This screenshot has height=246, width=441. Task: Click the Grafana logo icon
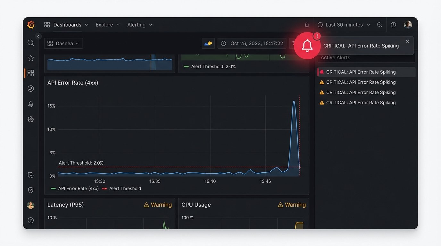(x=31, y=25)
